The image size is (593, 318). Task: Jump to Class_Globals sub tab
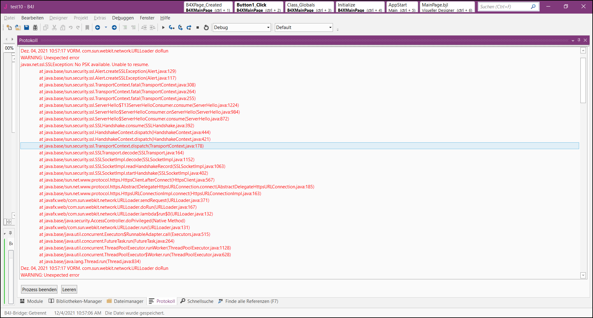[309, 7]
